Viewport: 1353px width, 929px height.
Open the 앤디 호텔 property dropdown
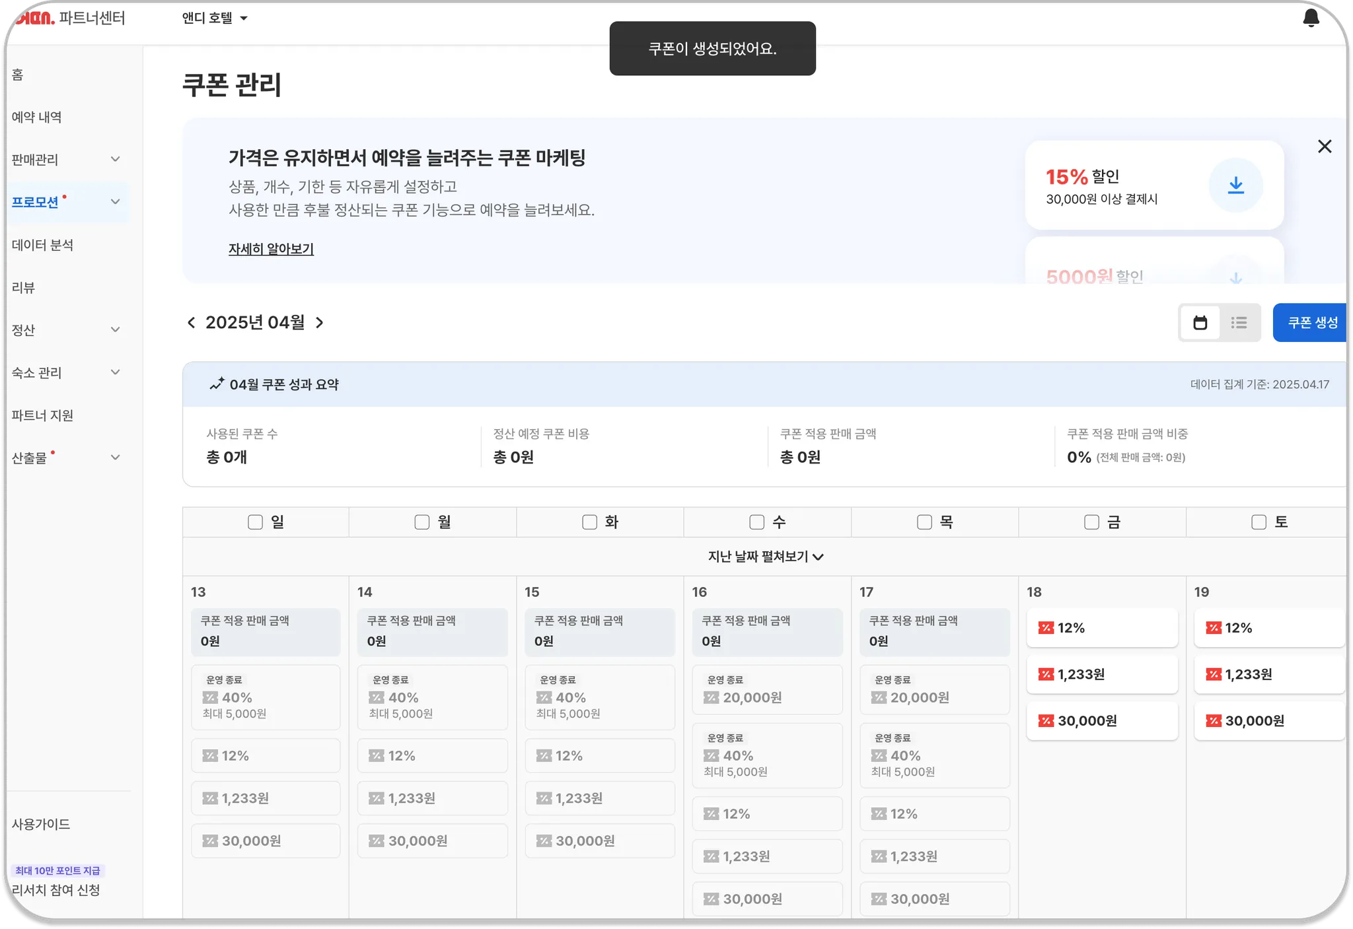point(215,18)
